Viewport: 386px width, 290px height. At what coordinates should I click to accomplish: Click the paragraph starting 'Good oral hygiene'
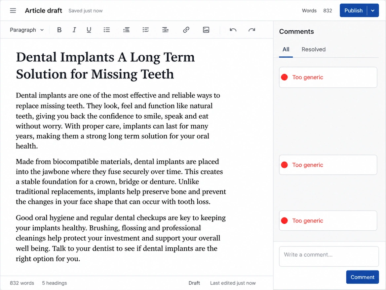click(121, 238)
